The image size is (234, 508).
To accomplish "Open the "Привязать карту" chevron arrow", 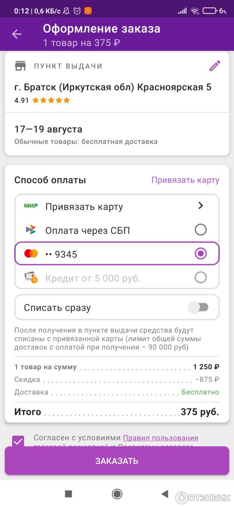I will (x=200, y=206).
